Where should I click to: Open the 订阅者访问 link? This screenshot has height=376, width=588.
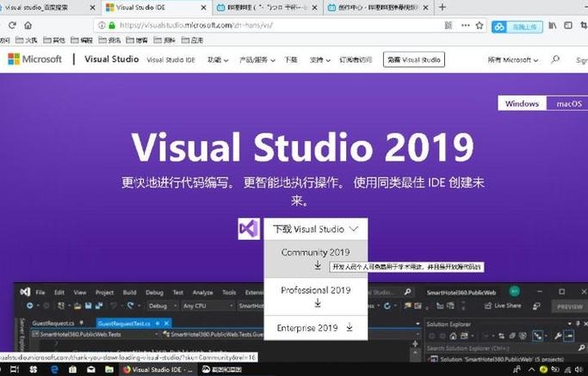coord(356,60)
